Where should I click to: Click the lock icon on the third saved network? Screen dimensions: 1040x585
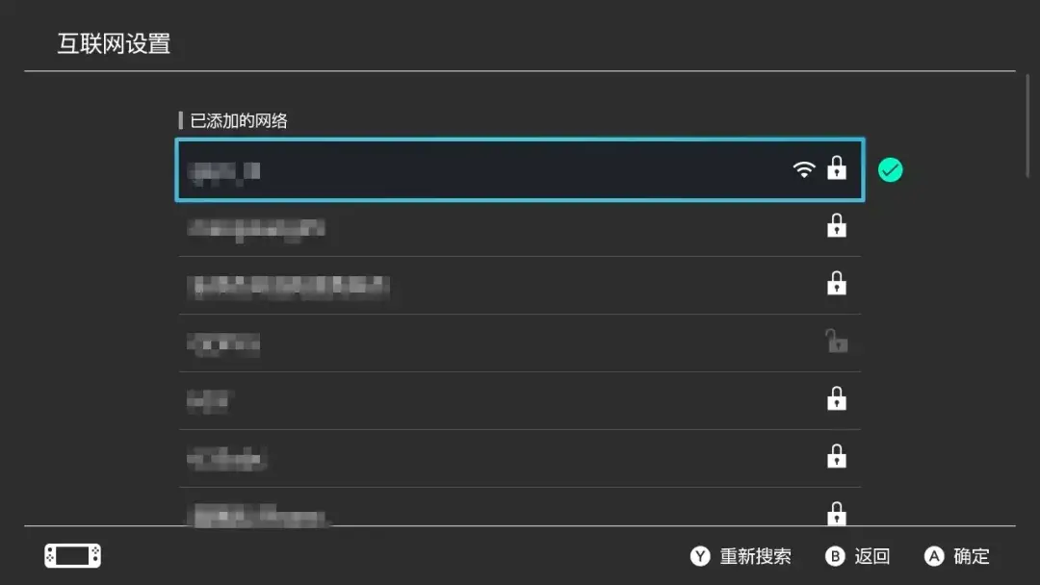tap(837, 284)
